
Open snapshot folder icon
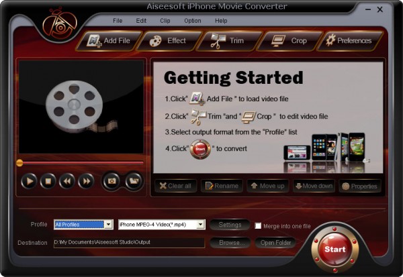(134, 181)
